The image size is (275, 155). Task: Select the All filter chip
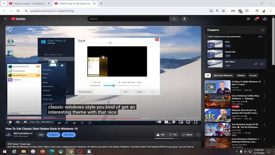pyautogui.click(x=208, y=75)
